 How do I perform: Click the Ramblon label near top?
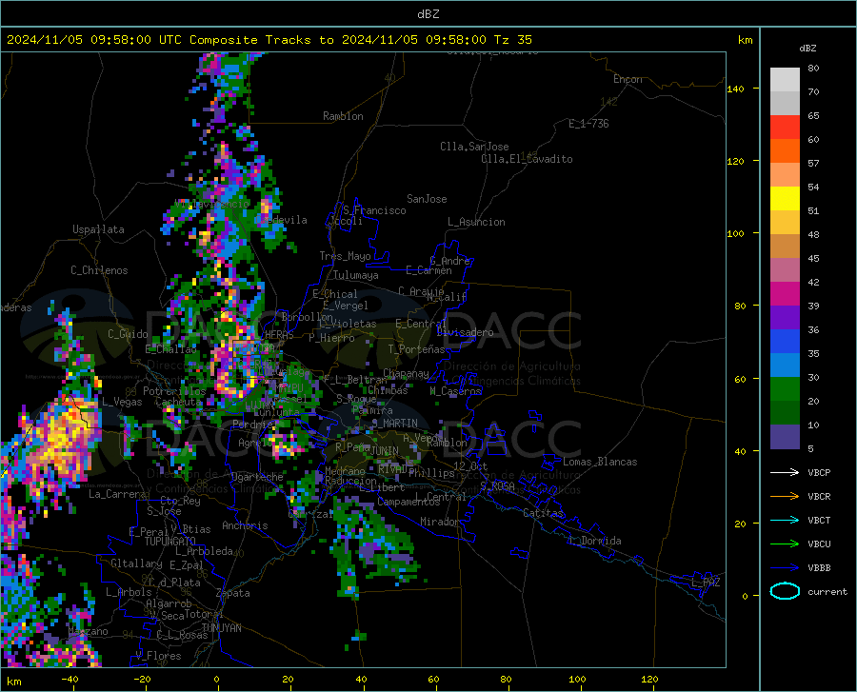coord(343,116)
